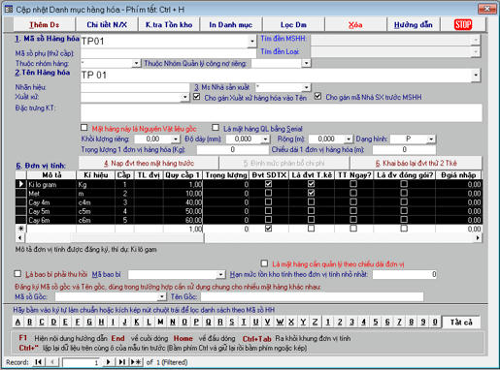Check Là bao bì phải thu hồi
Screen dimensions: 500x370
point(17,274)
